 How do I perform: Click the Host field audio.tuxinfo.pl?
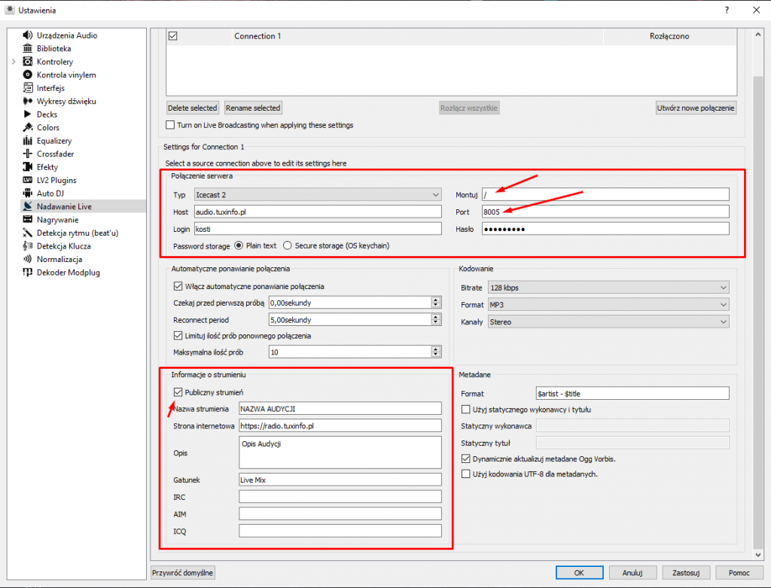318,212
